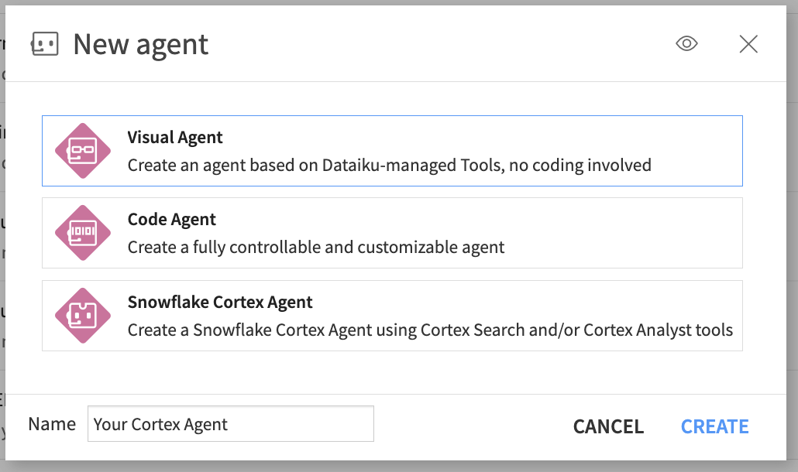Click the "New agent" dialog title

[140, 44]
